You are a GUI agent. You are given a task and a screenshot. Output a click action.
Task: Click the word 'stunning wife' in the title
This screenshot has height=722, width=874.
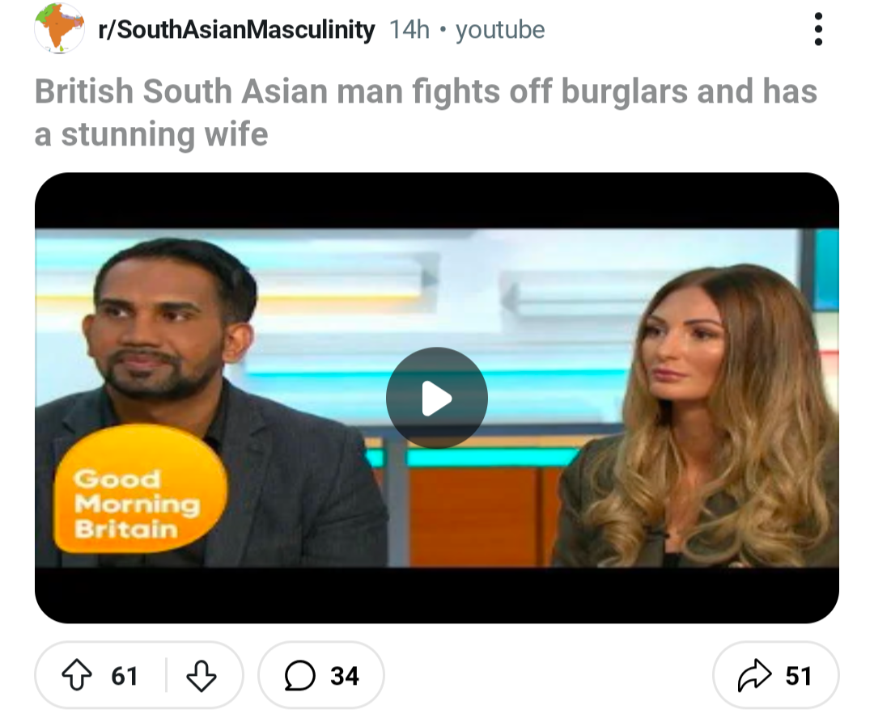164,135
